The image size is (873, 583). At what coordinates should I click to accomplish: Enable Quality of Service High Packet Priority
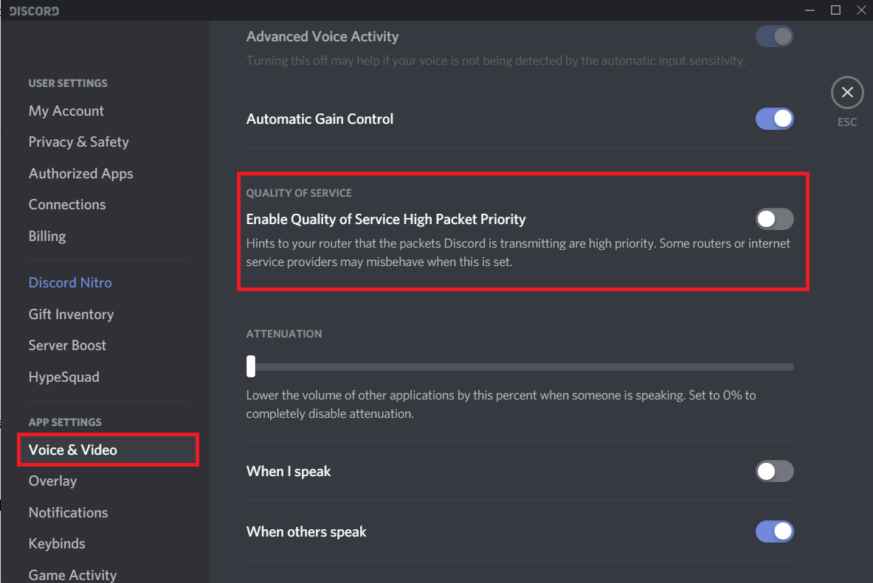click(774, 219)
